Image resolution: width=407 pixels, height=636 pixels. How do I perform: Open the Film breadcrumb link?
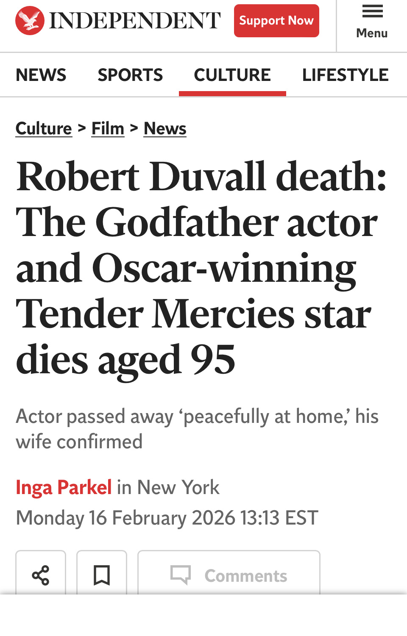[108, 128]
